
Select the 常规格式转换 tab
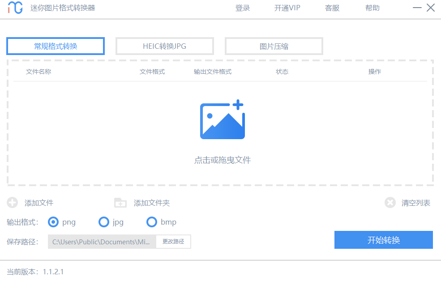(x=55, y=46)
